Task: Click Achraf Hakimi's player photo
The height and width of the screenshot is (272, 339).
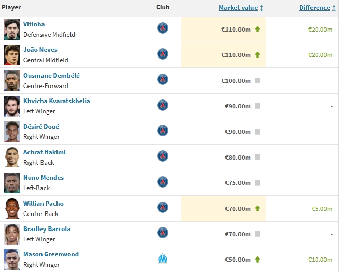Action: 12,157
